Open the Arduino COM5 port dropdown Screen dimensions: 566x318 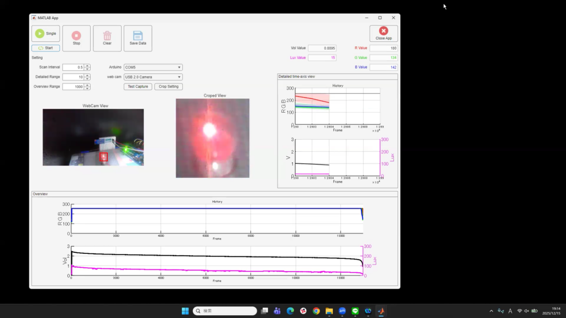point(153,67)
